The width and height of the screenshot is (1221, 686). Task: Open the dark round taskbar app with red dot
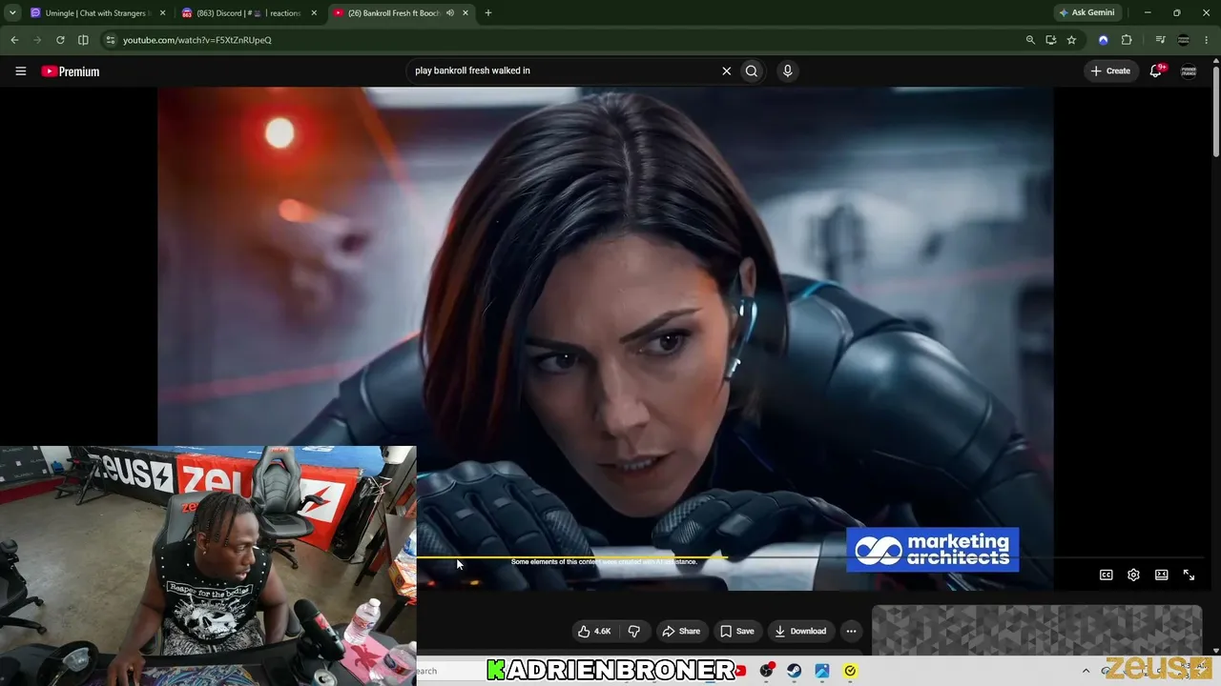[x=766, y=671]
